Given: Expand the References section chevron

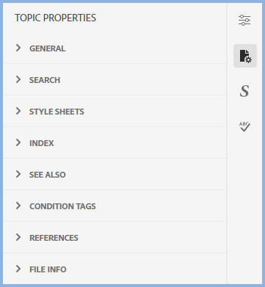Looking at the screenshot, I should (18, 237).
